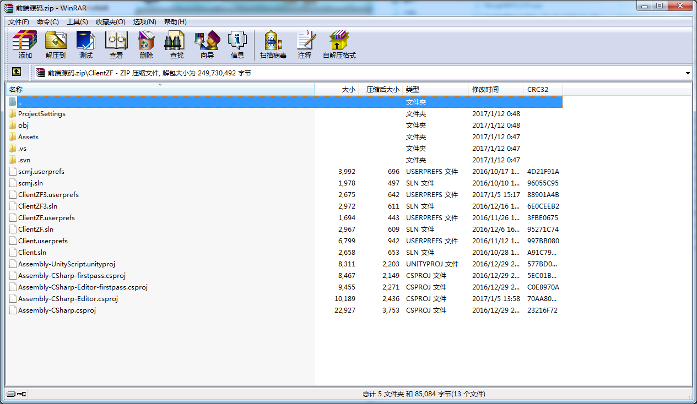Sort by Size (大小) column header
The width and height of the screenshot is (697, 404).
[337, 89]
